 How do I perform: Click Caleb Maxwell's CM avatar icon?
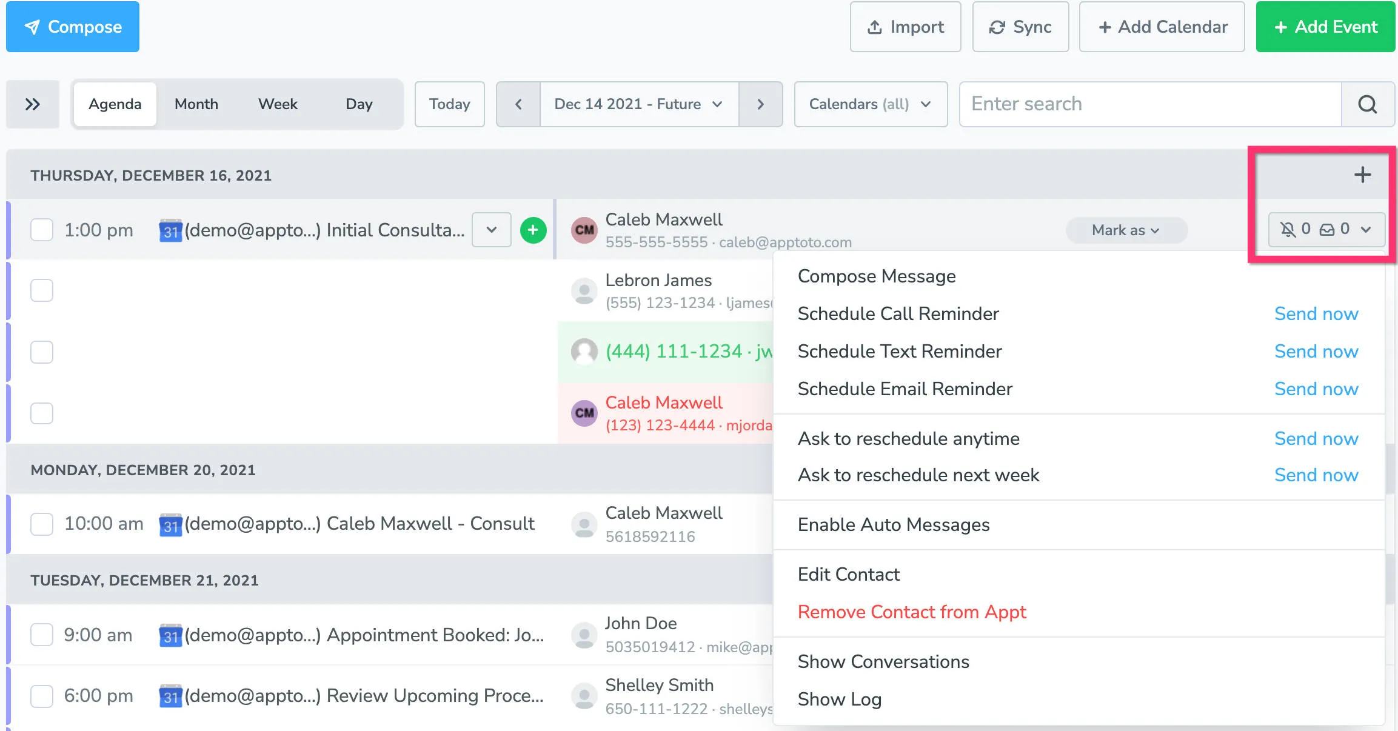pos(584,230)
